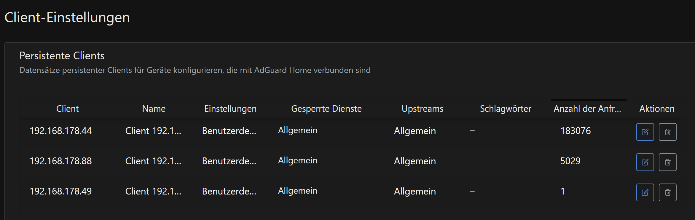Sort table by Name column header
The image size is (695, 220).
[154, 109]
